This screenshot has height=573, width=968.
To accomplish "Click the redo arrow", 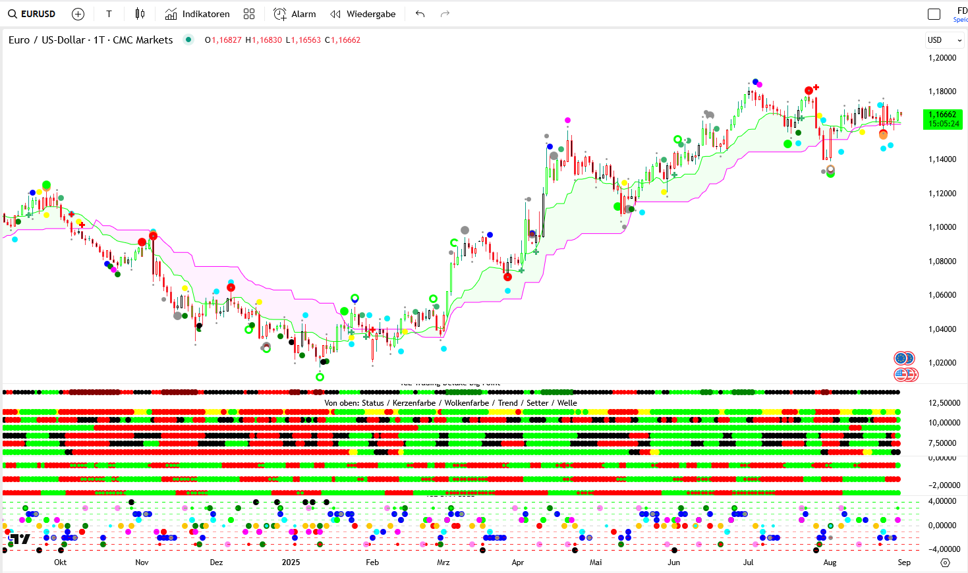I will (x=445, y=14).
